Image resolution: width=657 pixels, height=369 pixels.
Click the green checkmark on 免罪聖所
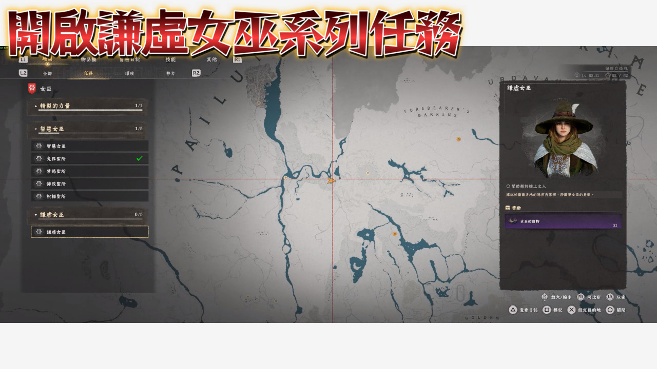pos(139,158)
